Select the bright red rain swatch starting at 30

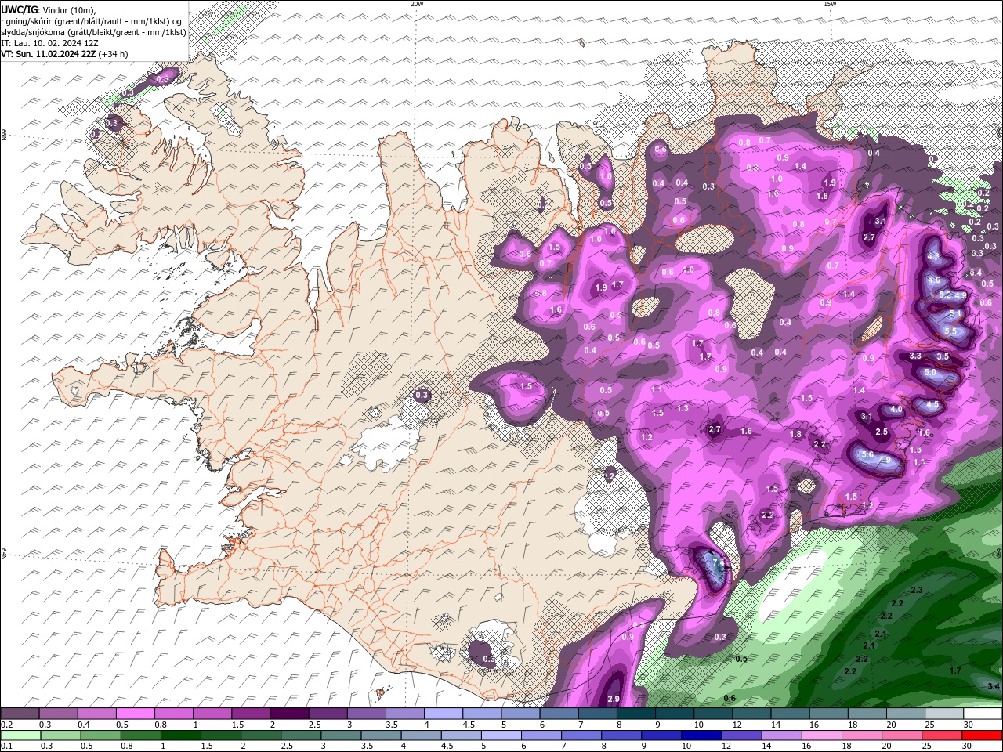(983, 736)
